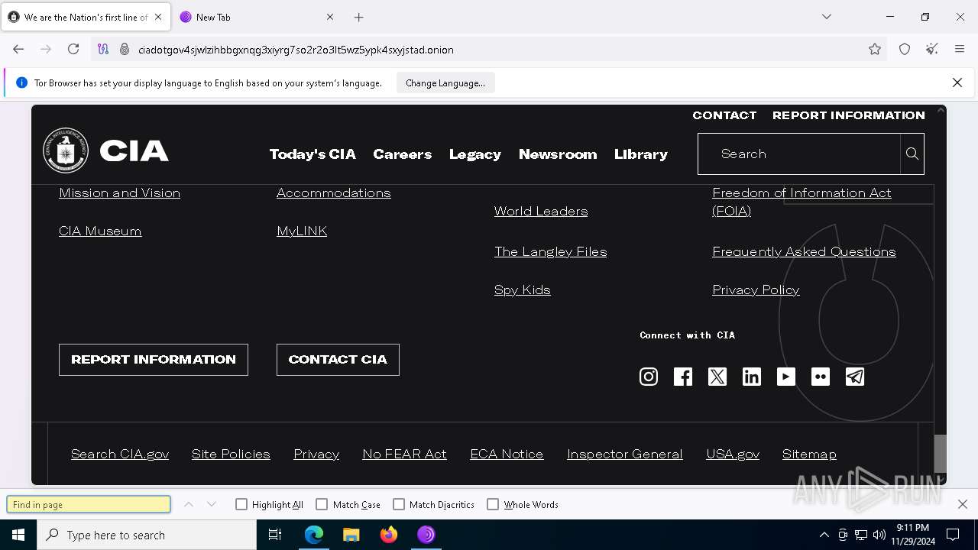Image resolution: width=978 pixels, height=550 pixels.
Task: Click Tor Browser icon on taskbar
Action: pos(426,535)
